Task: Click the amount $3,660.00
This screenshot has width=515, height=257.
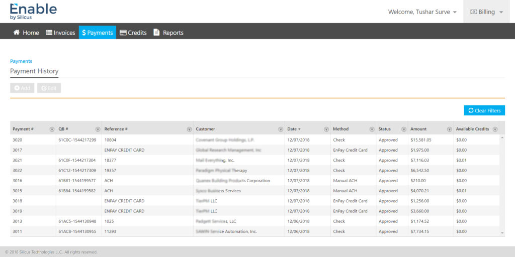Action: pyautogui.click(x=420, y=211)
